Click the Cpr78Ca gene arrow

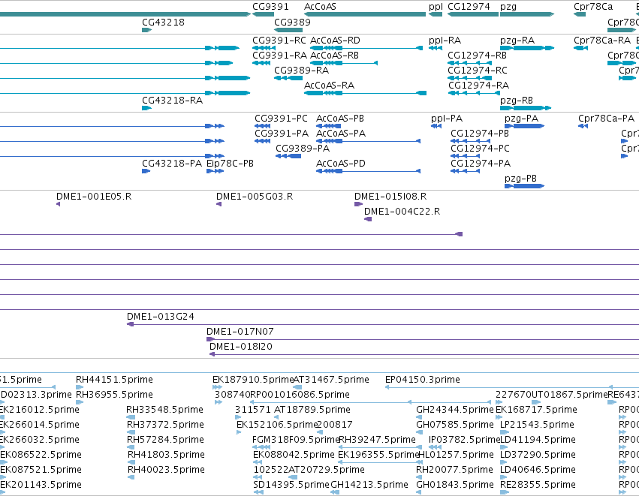coord(580,14)
